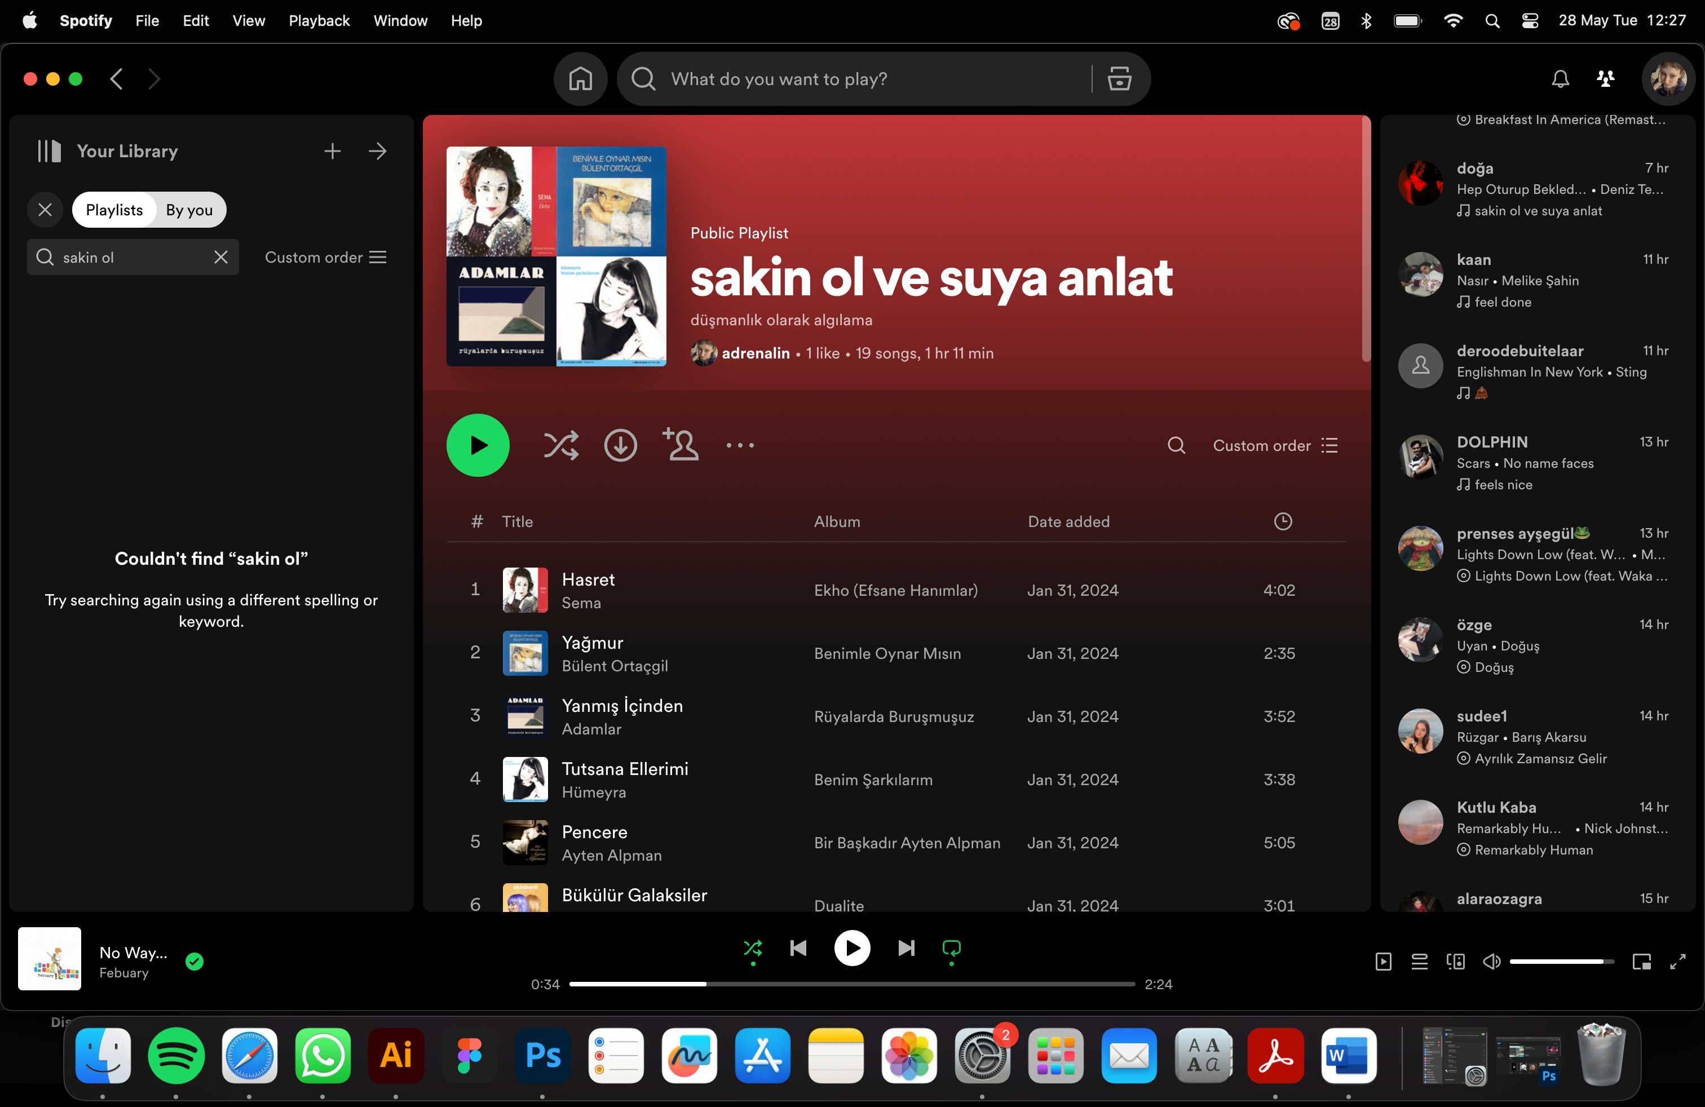The image size is (1705, 1107).
Task: Open doğa's friend activity profile
Action: tap(1475, 169)
